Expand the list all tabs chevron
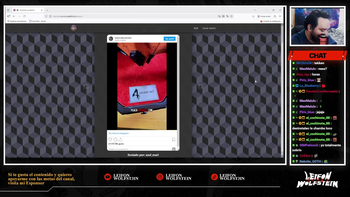 pyautogui.click(x=255, y=10)
